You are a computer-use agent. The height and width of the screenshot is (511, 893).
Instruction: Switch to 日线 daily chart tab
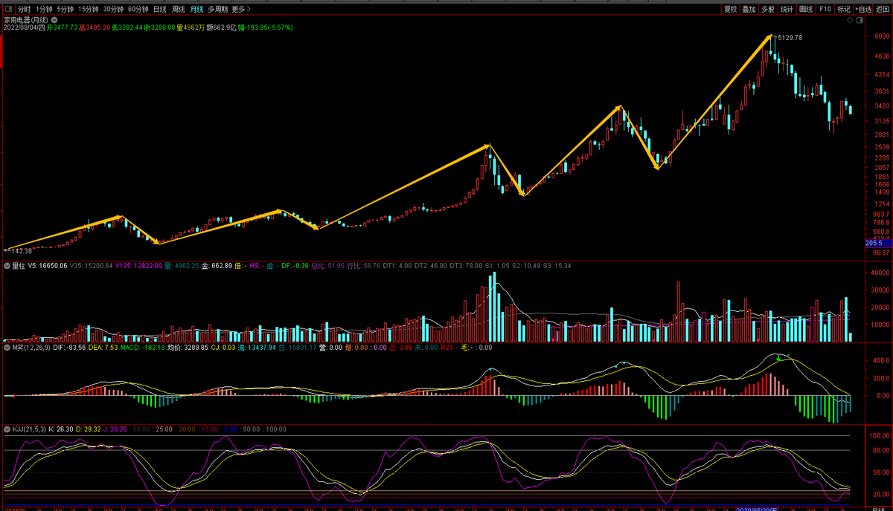(160, 9)
